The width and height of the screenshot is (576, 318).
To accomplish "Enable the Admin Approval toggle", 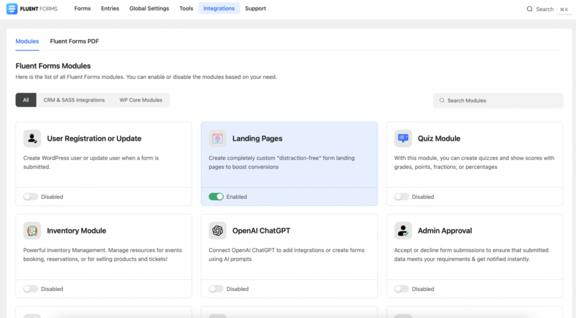I will click(402, 289).
